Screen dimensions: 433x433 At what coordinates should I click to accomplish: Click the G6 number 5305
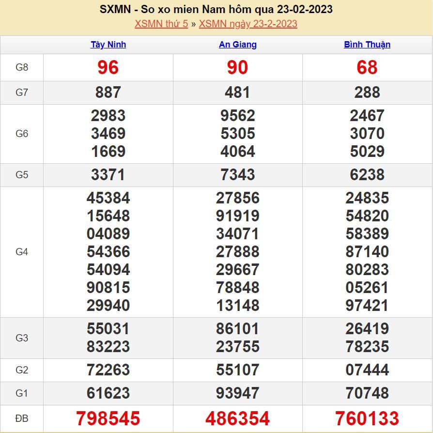coord(237,134)
